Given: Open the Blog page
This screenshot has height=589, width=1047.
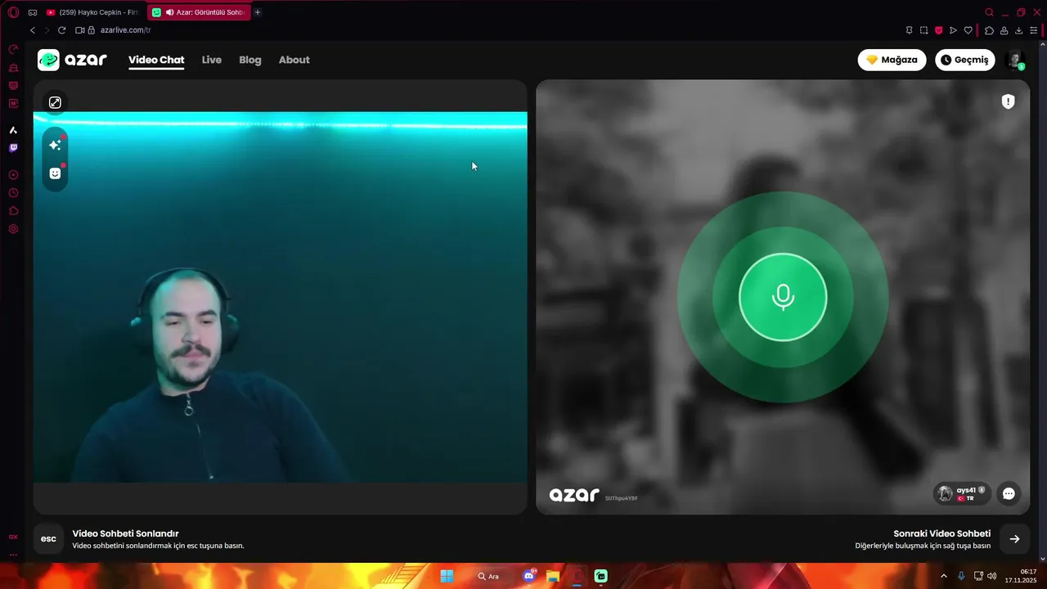Looking at the screenshot, I should pyautogui.click(x=250, y=60).
